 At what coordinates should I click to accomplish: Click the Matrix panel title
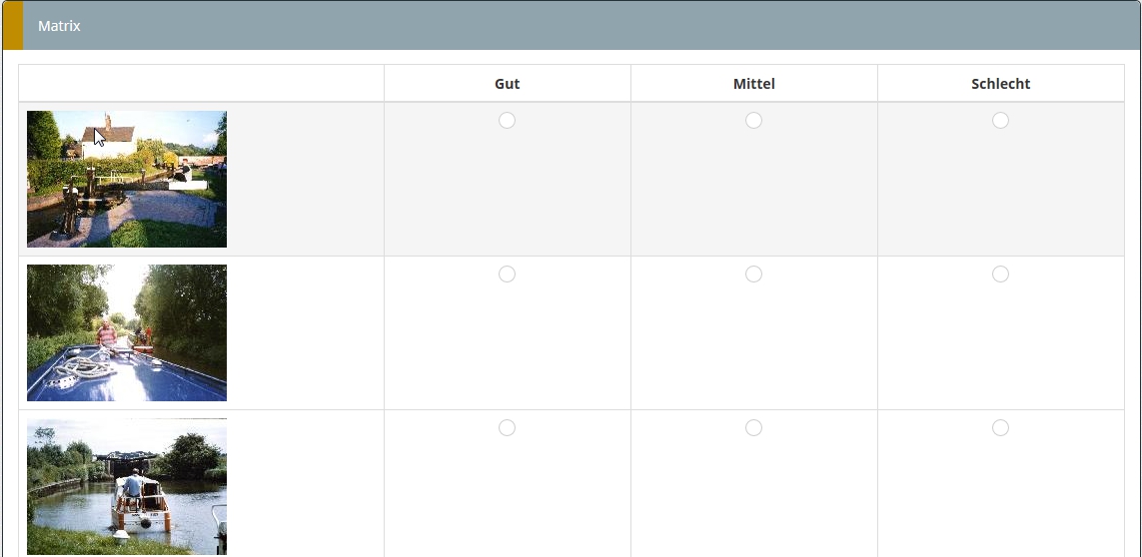click(59, 26)
